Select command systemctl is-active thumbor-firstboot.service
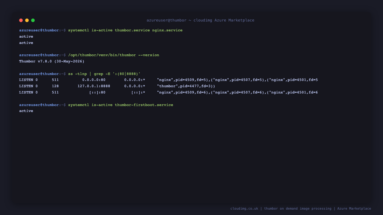The image size is (383, 215). tap(121, 105)
